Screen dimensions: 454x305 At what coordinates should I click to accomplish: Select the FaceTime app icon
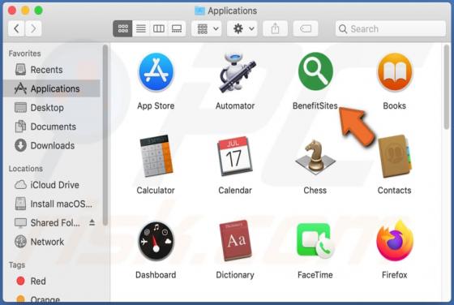point(315,241)
